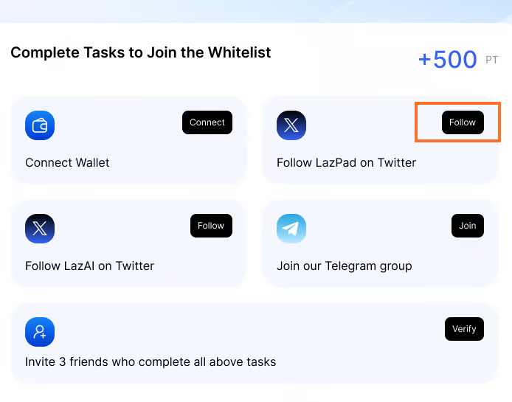Screen dimensions: 512x402
Task: Click the PT points unit label
Action: 492,60
